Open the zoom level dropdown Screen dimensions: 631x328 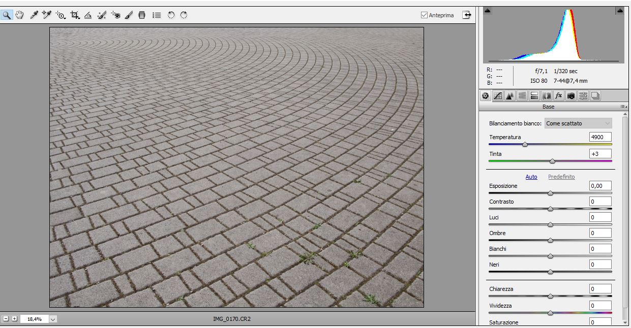(x=53, y=319)
